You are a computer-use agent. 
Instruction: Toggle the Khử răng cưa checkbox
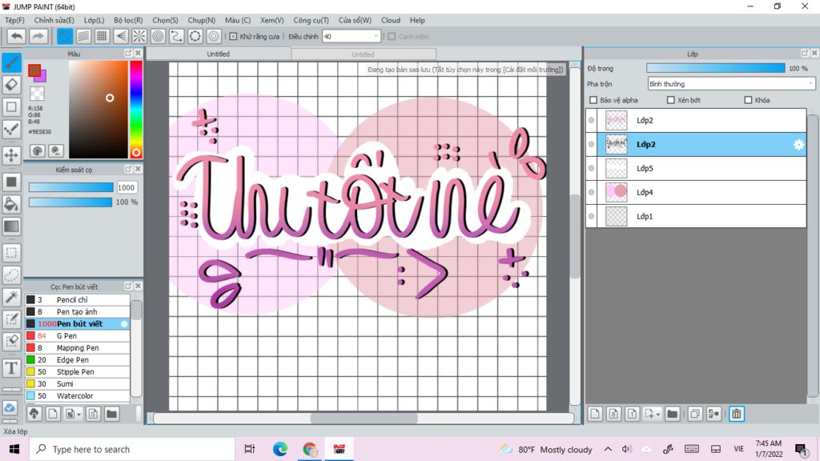click(233, 36)
